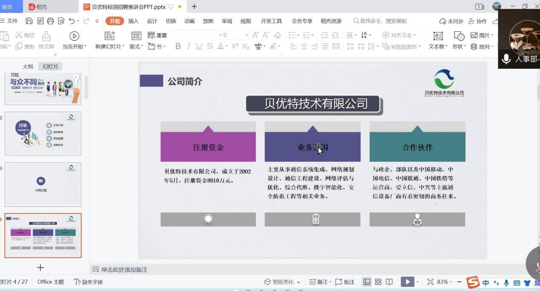Click the Cut (剪切) scissors button

(x=25, y=35)
